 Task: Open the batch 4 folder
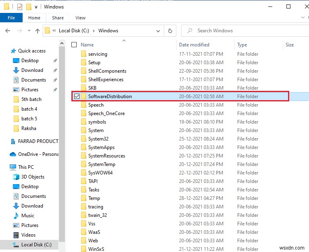(x=29, y=109)
